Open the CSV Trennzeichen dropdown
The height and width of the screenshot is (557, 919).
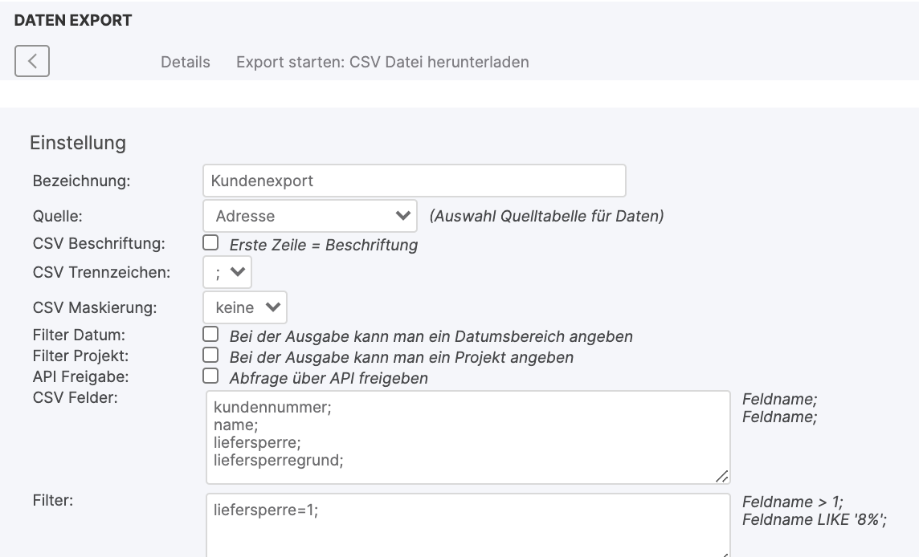(x=227, y=272)
